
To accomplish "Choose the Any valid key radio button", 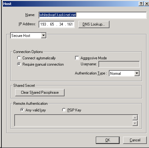I will (x=22, y=110).
